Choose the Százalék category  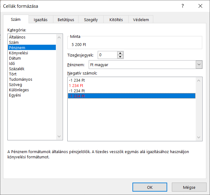(17, 69)
